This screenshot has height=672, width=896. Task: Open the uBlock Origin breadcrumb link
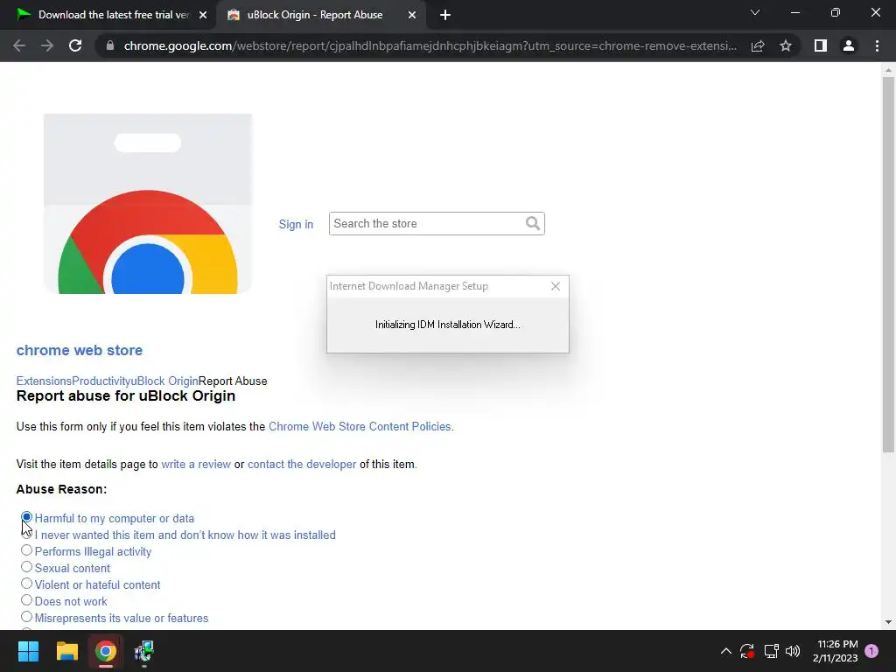pyautogui.click(x=164, y=381)
